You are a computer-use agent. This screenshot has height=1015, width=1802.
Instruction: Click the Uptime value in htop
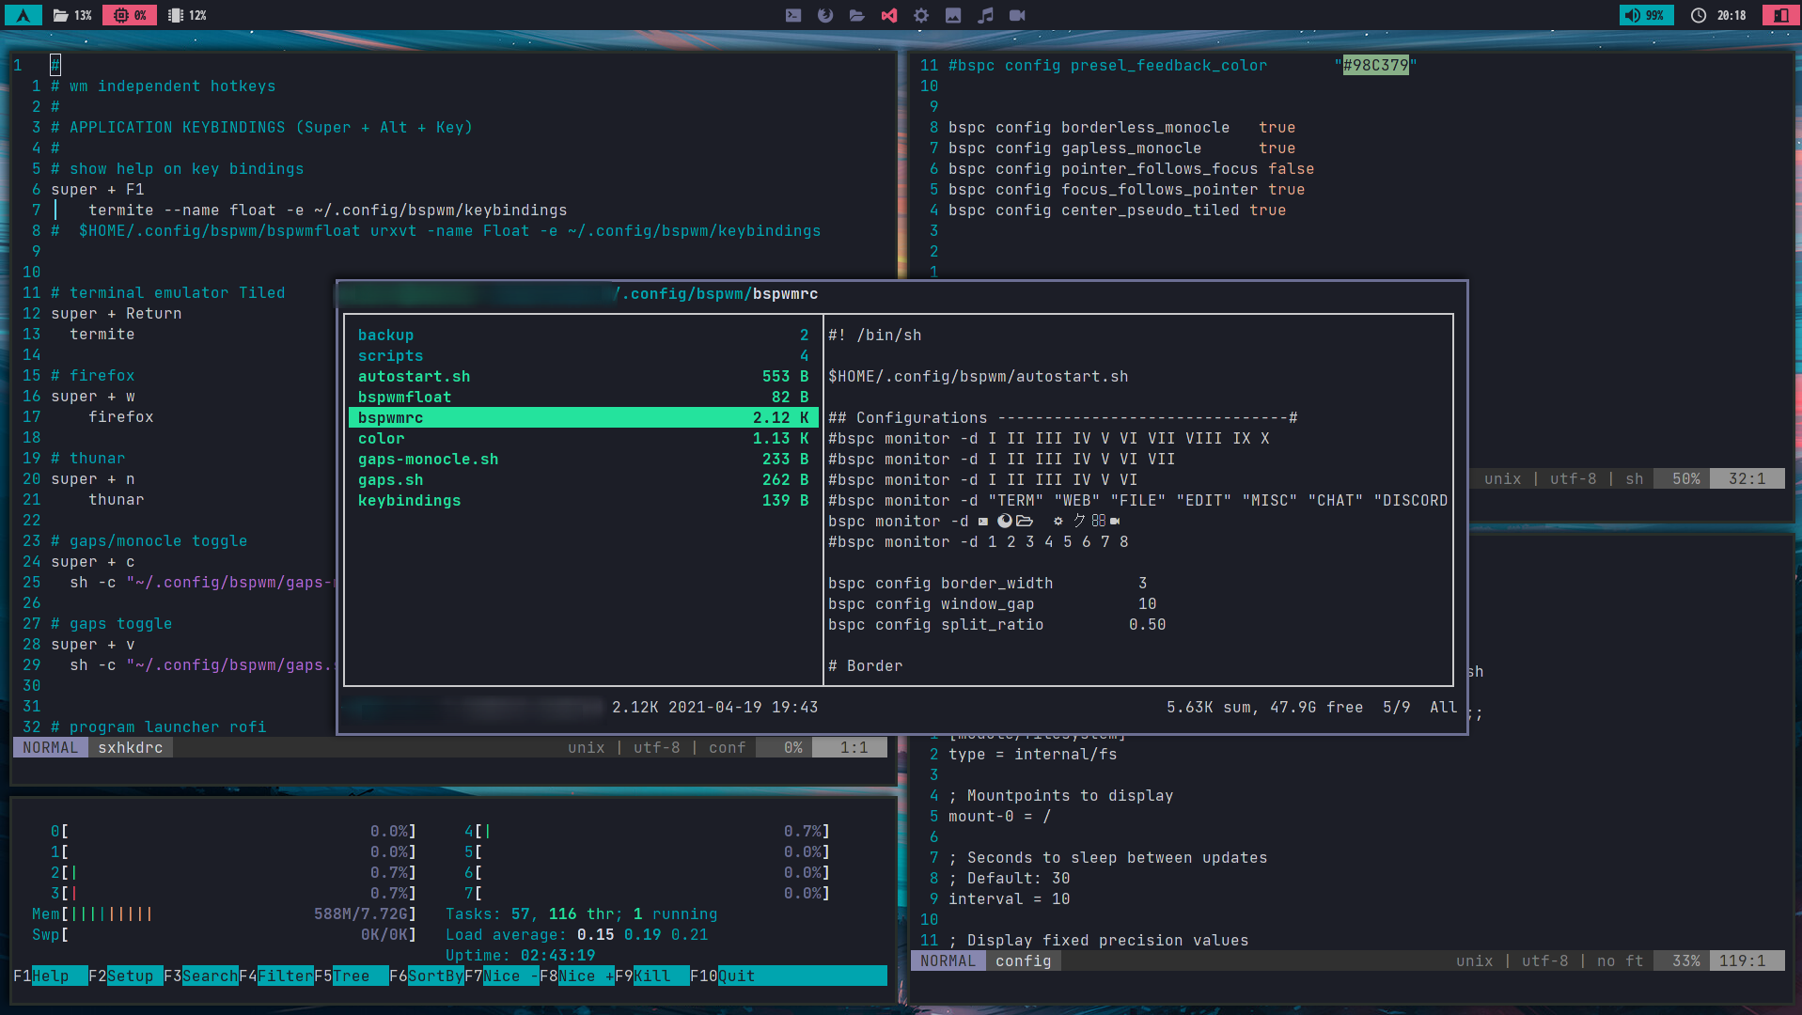pyautogui.click(x=558, y=956)
